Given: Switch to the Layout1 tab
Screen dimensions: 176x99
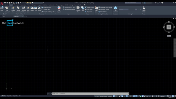Looking at the screenshot, I should [9, 96].
